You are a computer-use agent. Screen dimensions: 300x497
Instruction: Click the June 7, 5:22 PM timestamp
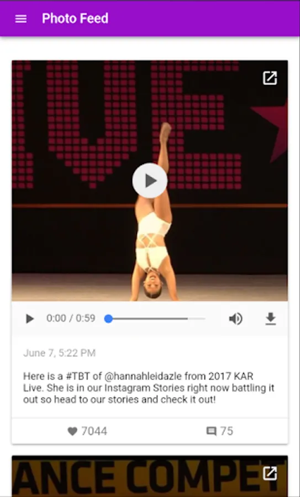coord(59,353)
